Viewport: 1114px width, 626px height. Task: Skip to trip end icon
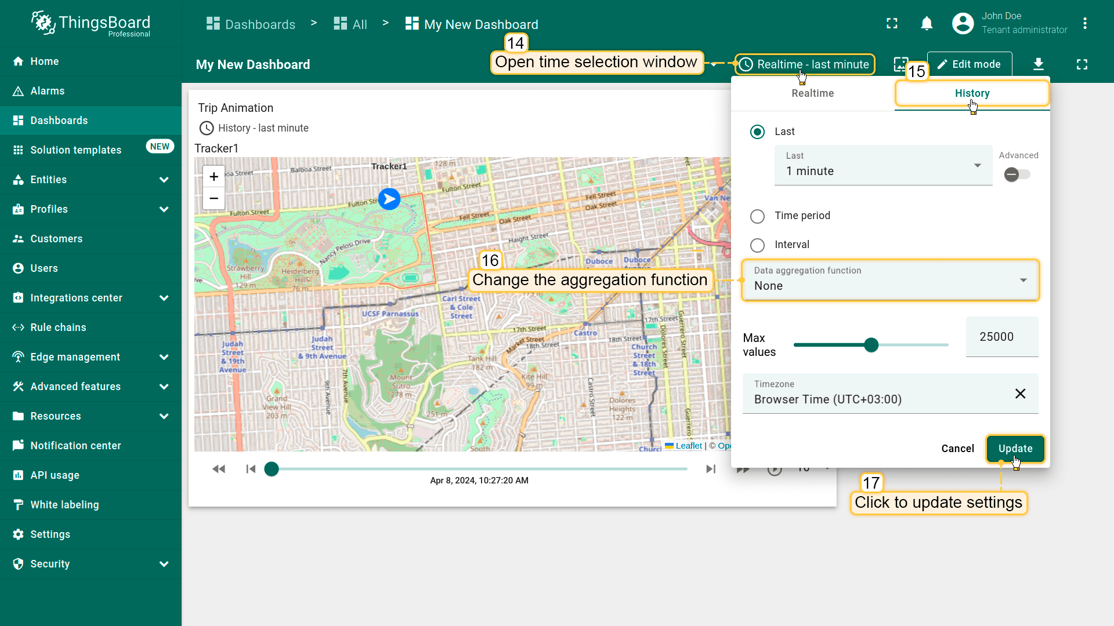point(711,469)
